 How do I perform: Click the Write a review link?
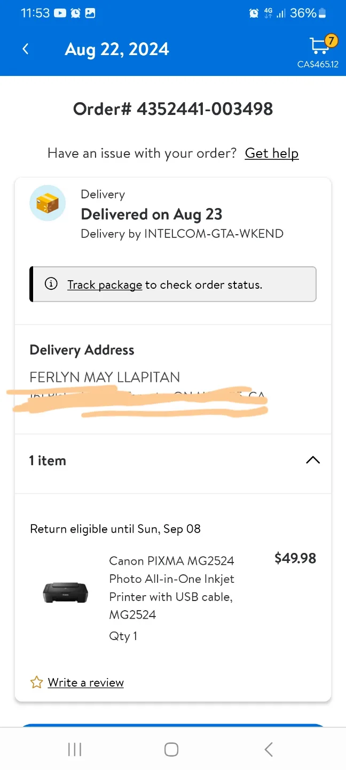(86, 682)
